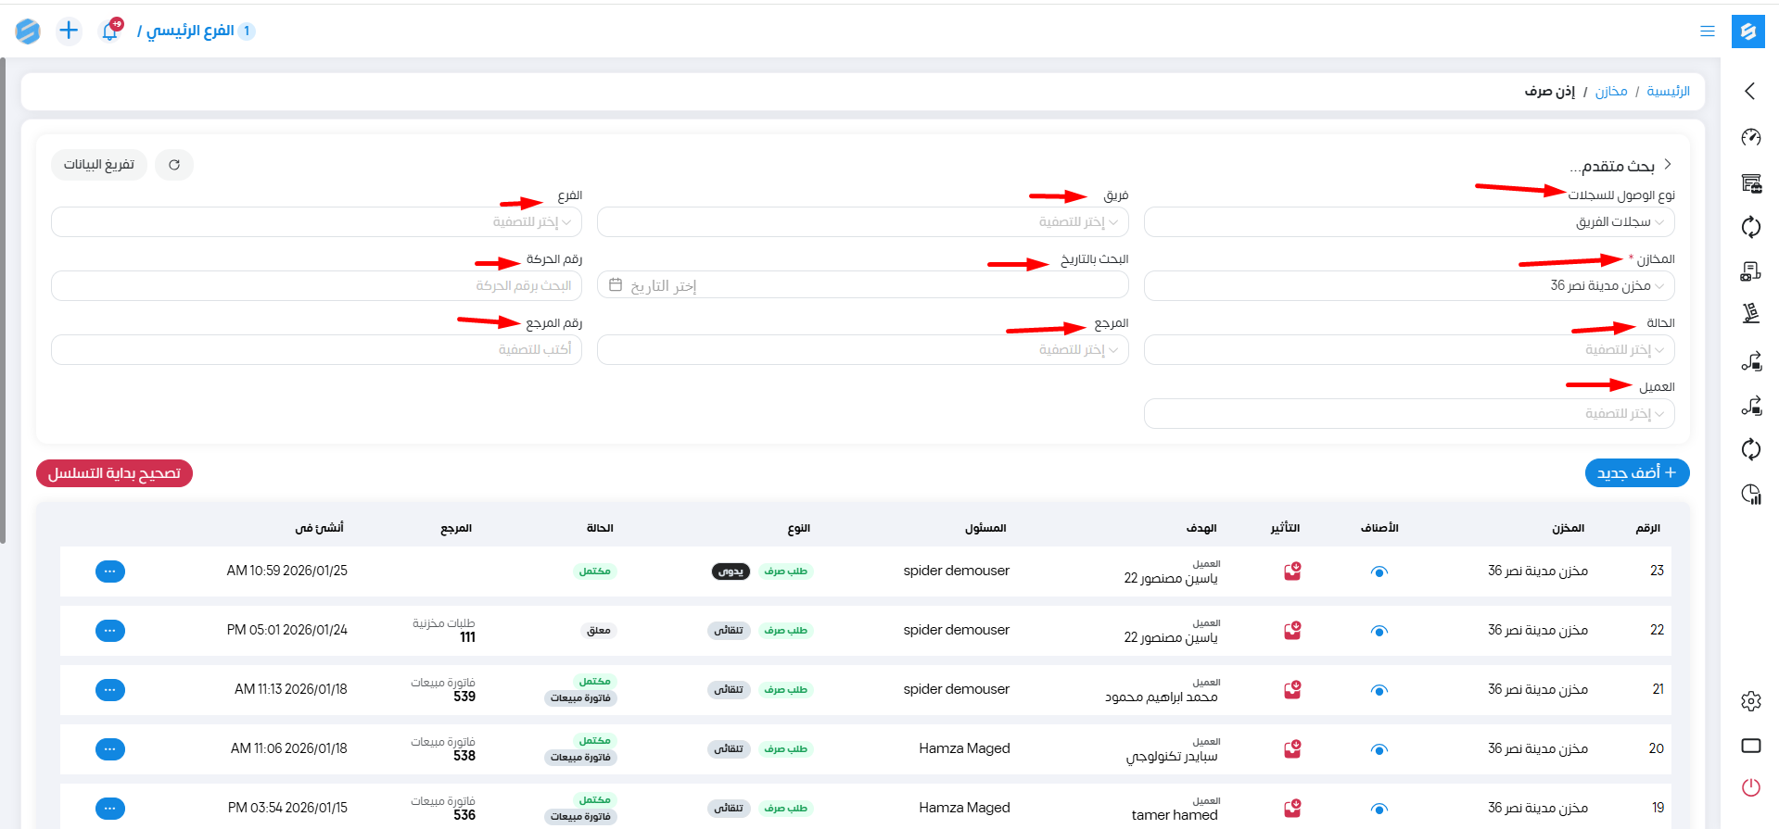Open settings gear in the sidebar
1779x829 pixels.
pyautogui.click(x=1750, y=701)
